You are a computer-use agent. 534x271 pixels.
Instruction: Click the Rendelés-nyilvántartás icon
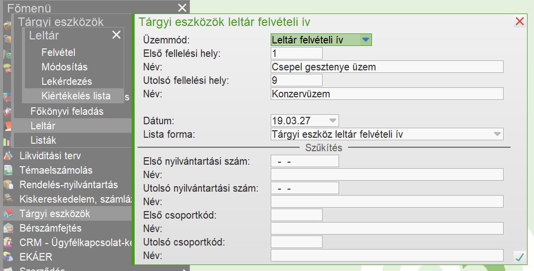tap(8, 185)
